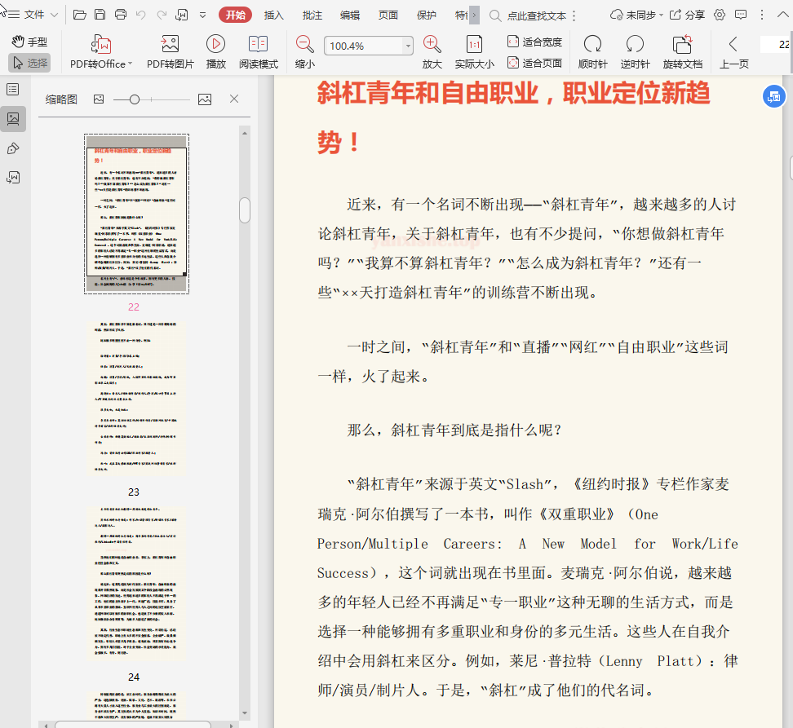
Task: Click the thumbnail size slider handle
Action: [135, 99]
